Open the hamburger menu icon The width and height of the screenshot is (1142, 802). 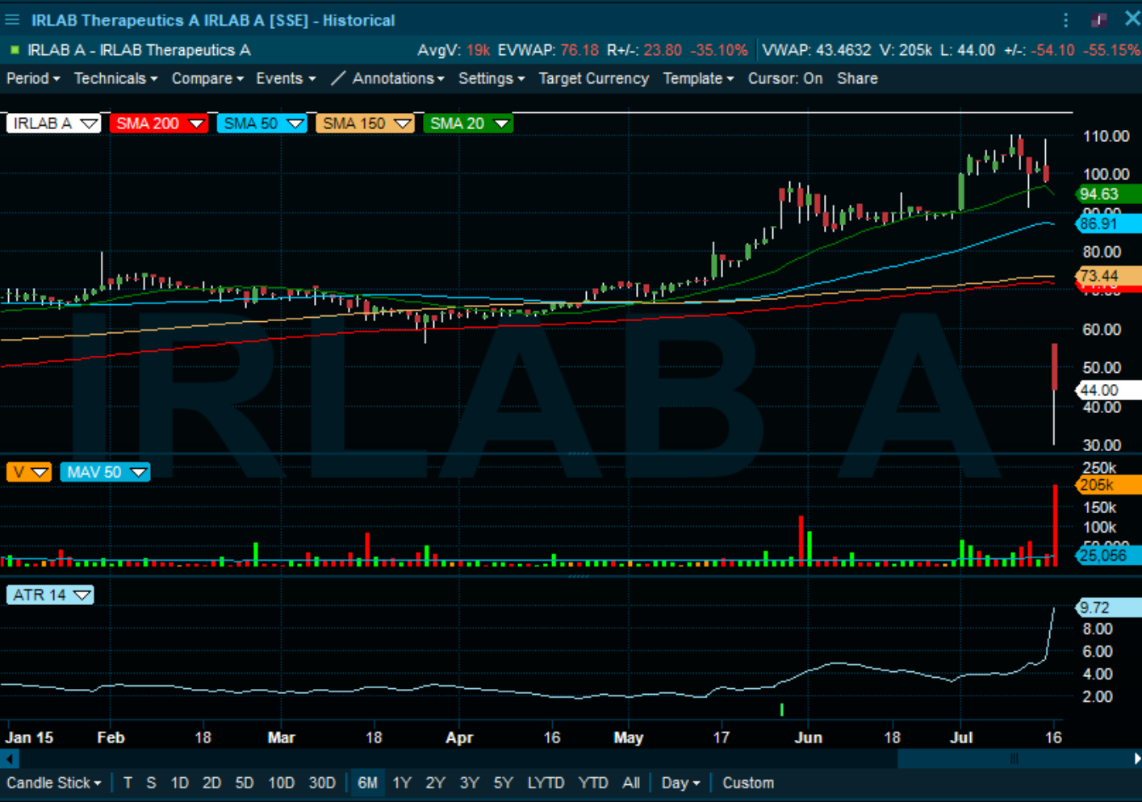click(12, 19)
